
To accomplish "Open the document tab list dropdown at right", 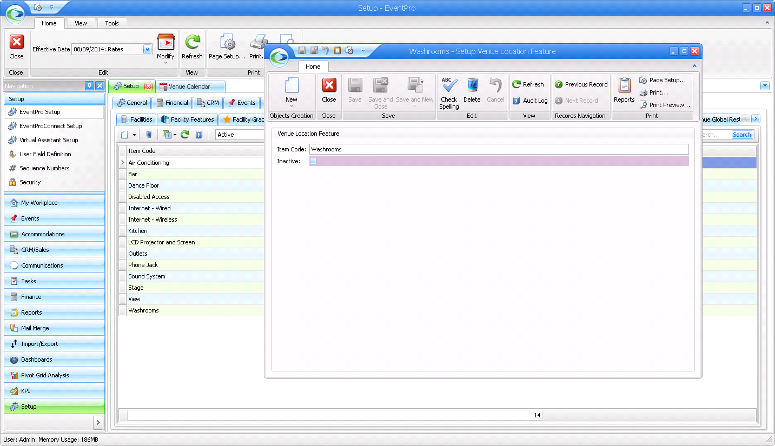I will click(x=765, y=86).
